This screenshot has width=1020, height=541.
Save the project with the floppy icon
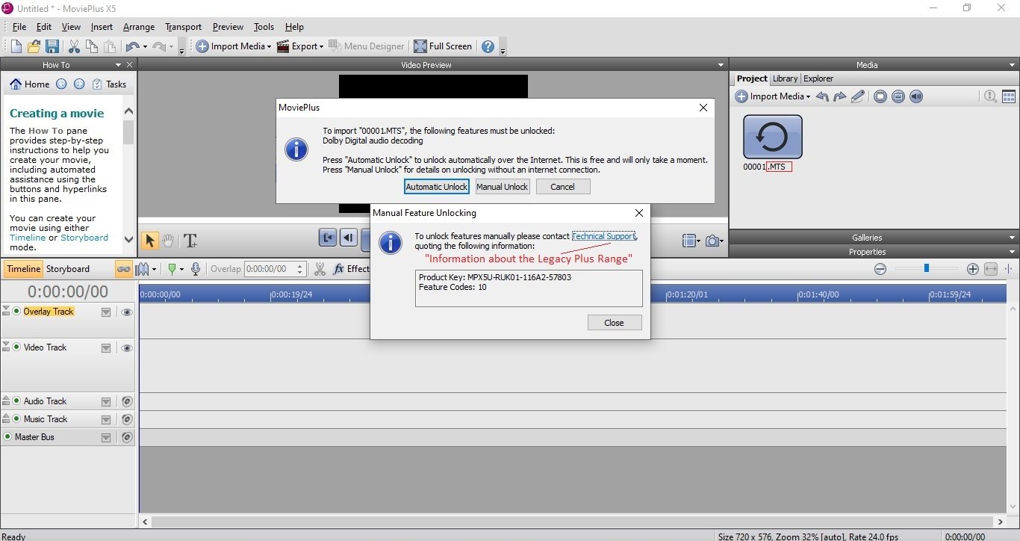52,46
